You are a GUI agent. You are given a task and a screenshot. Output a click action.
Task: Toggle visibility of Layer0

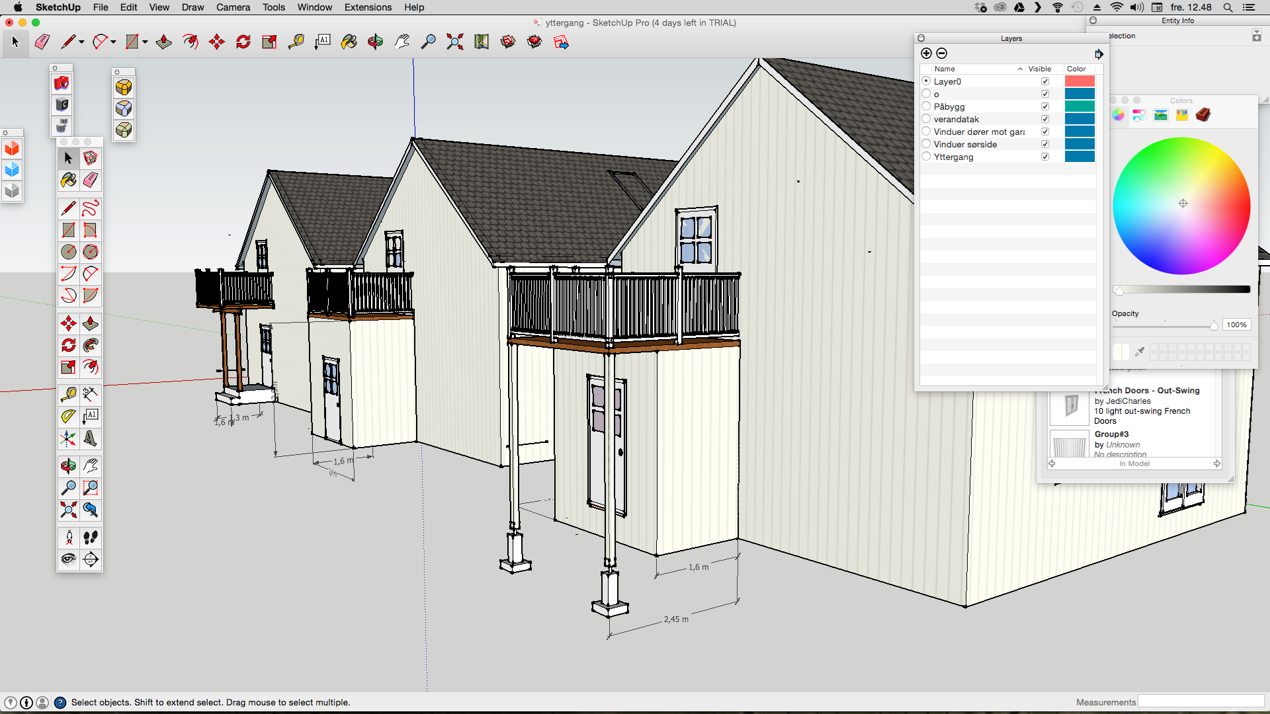click(1045, 81)
